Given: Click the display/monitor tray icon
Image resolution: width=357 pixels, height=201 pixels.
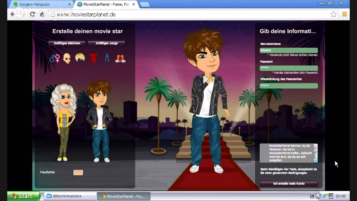Looking at the screenshot, I should point(331,196).
